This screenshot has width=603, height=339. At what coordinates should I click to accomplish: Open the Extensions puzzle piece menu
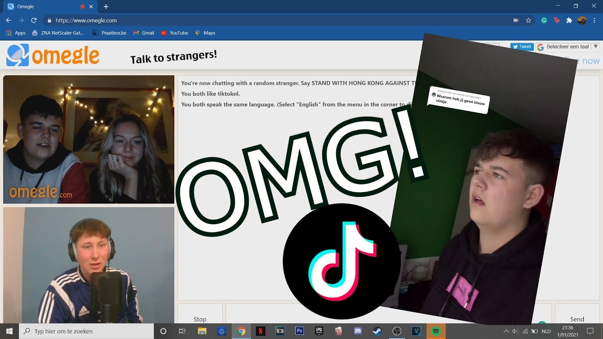[569, 20]
